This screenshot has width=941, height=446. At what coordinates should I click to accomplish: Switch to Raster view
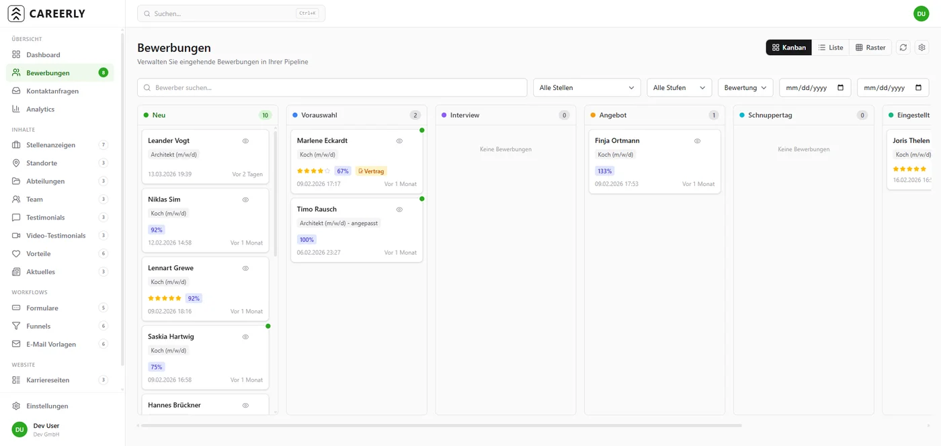pos(870,48)
